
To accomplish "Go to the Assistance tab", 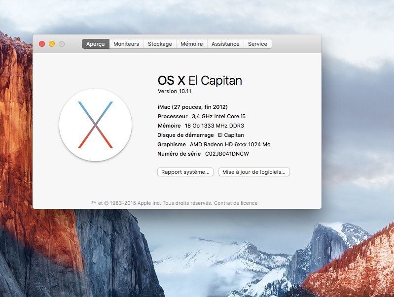I will [x=225, y=44].
